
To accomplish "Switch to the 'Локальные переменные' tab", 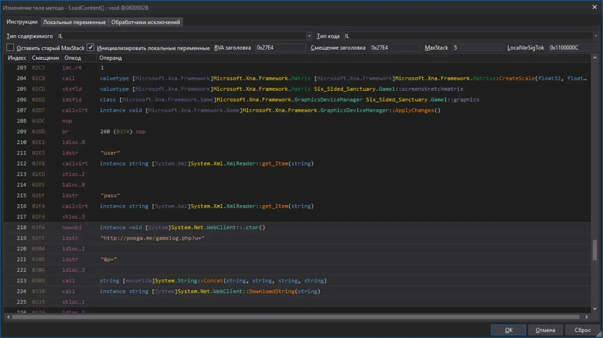I will [74, 22].
